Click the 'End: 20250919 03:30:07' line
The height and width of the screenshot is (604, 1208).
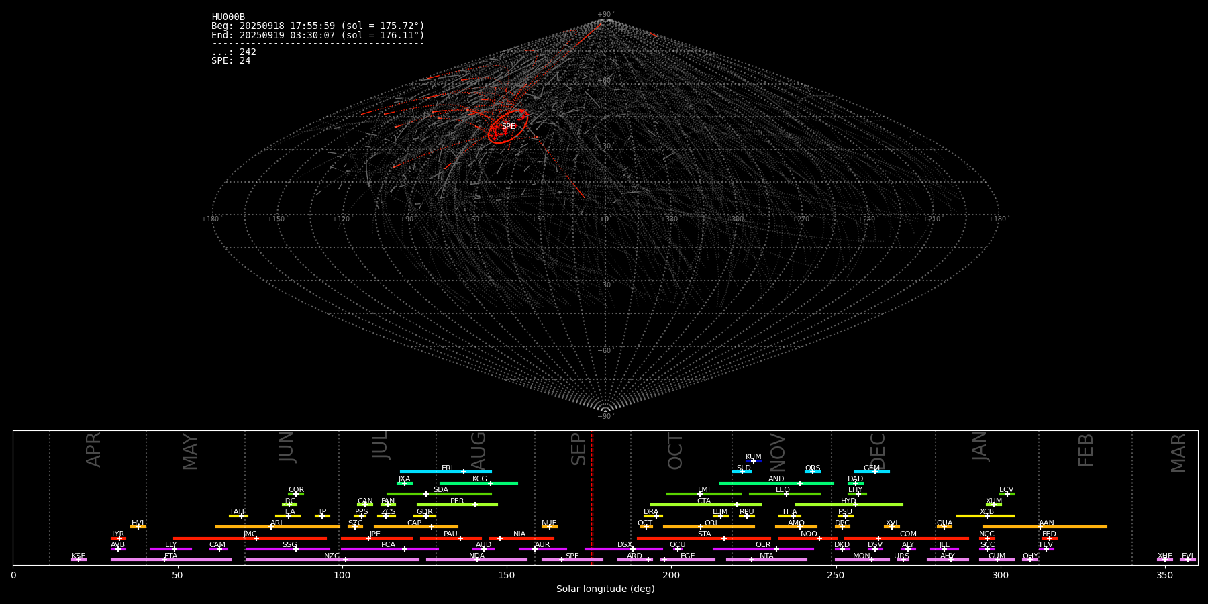point(318,35)
